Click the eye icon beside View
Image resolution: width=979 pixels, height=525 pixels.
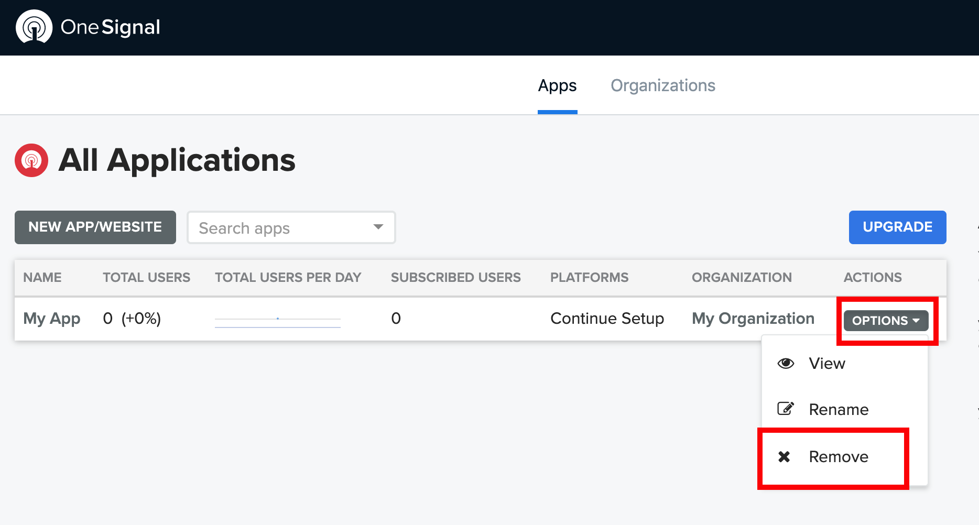[786, 363]
